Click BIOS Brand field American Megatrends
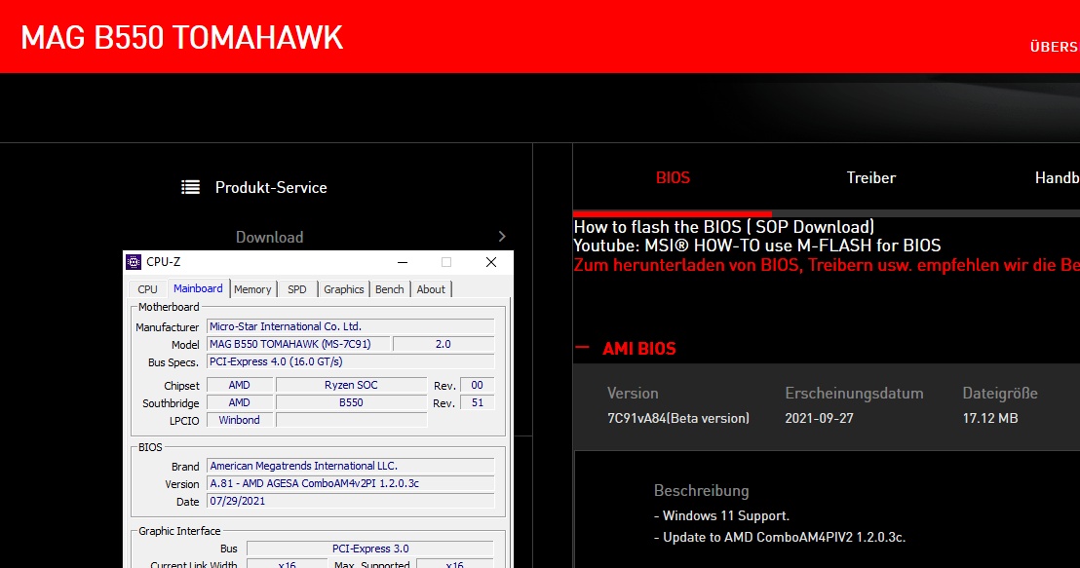This screenshot has width=1080, height=568. tap(350, 466)
